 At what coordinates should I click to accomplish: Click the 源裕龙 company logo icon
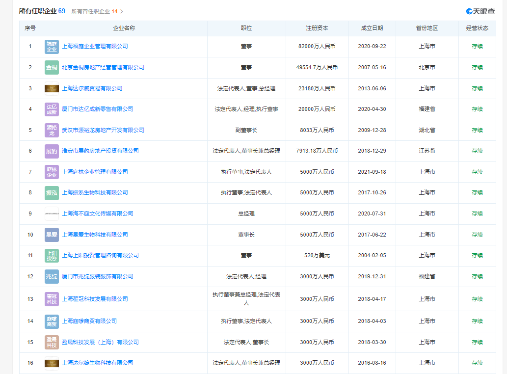[52, 130]
